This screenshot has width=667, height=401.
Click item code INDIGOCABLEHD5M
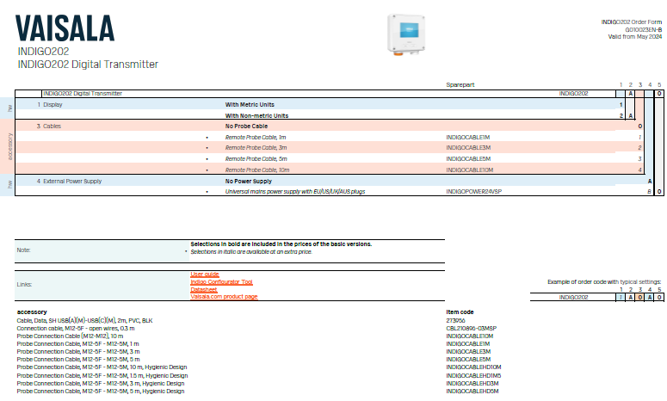[472, 391]
